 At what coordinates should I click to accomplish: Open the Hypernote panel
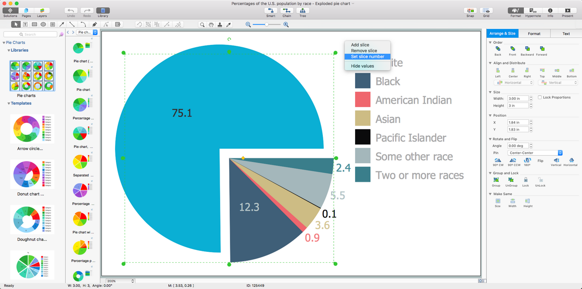point(533,10)
